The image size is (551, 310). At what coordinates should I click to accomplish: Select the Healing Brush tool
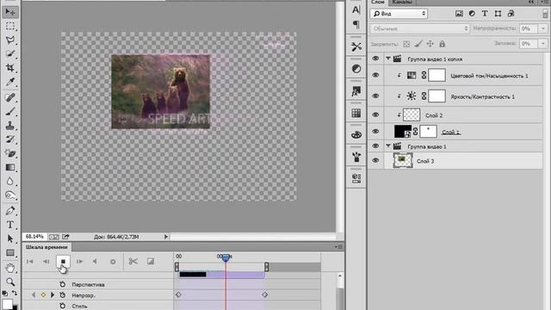pos(10,97)
